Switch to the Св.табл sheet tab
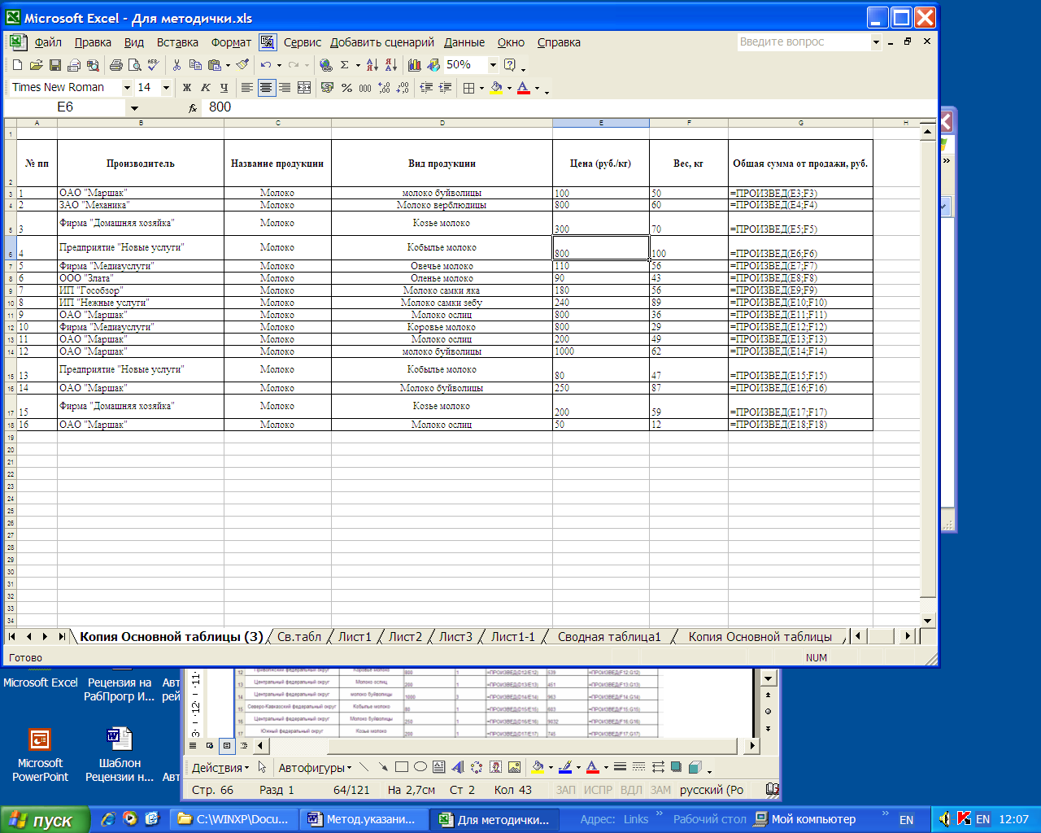The height and width of the screenshot is (833, 1041). point(299,637)
